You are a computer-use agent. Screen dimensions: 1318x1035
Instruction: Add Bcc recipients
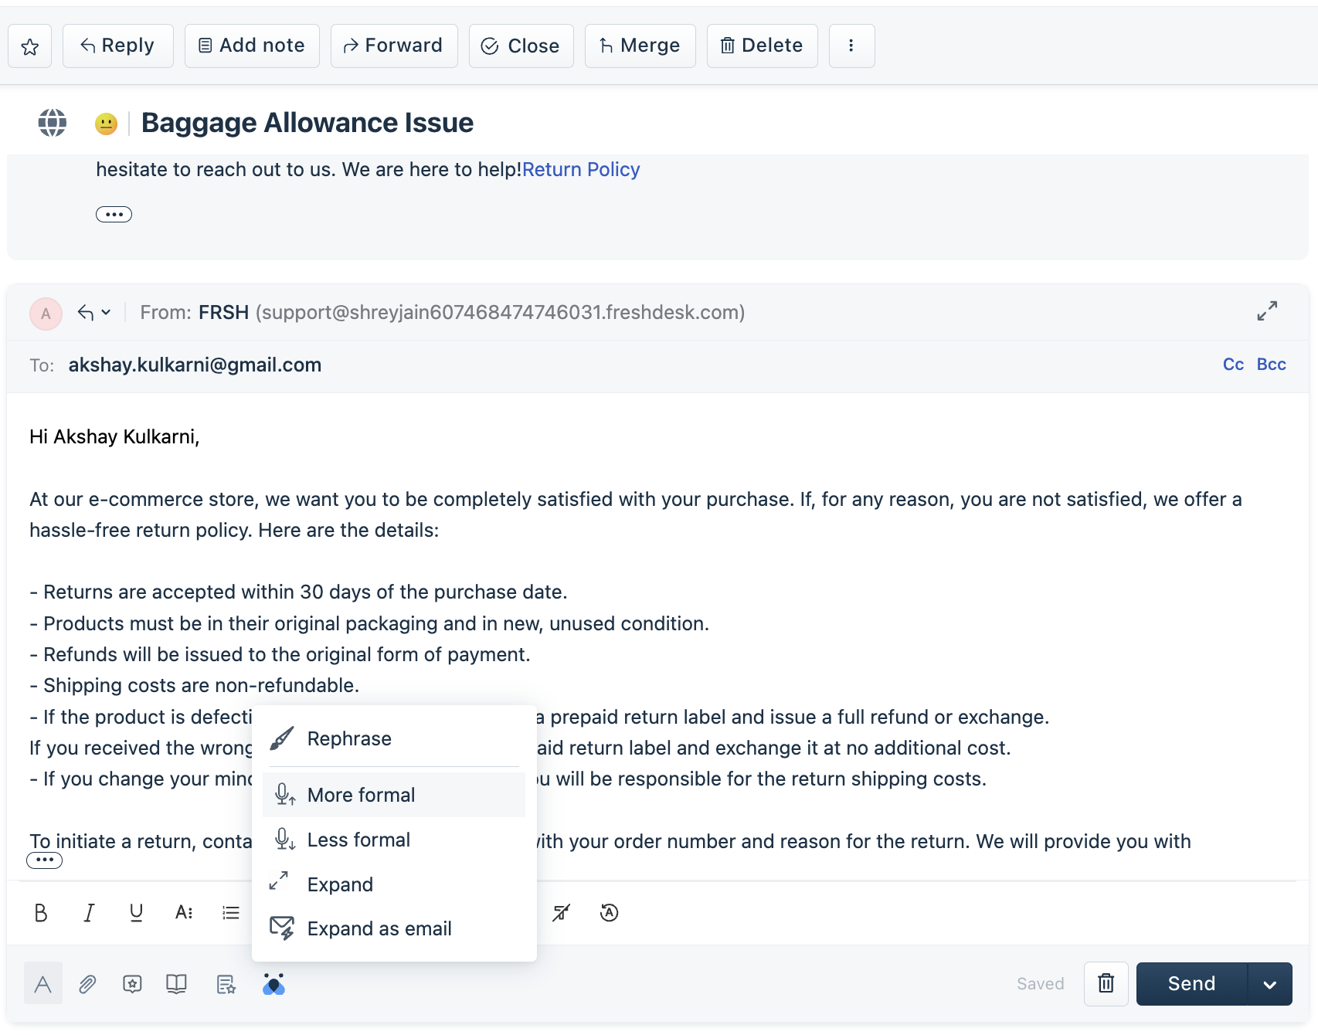tap(1271, 365)
